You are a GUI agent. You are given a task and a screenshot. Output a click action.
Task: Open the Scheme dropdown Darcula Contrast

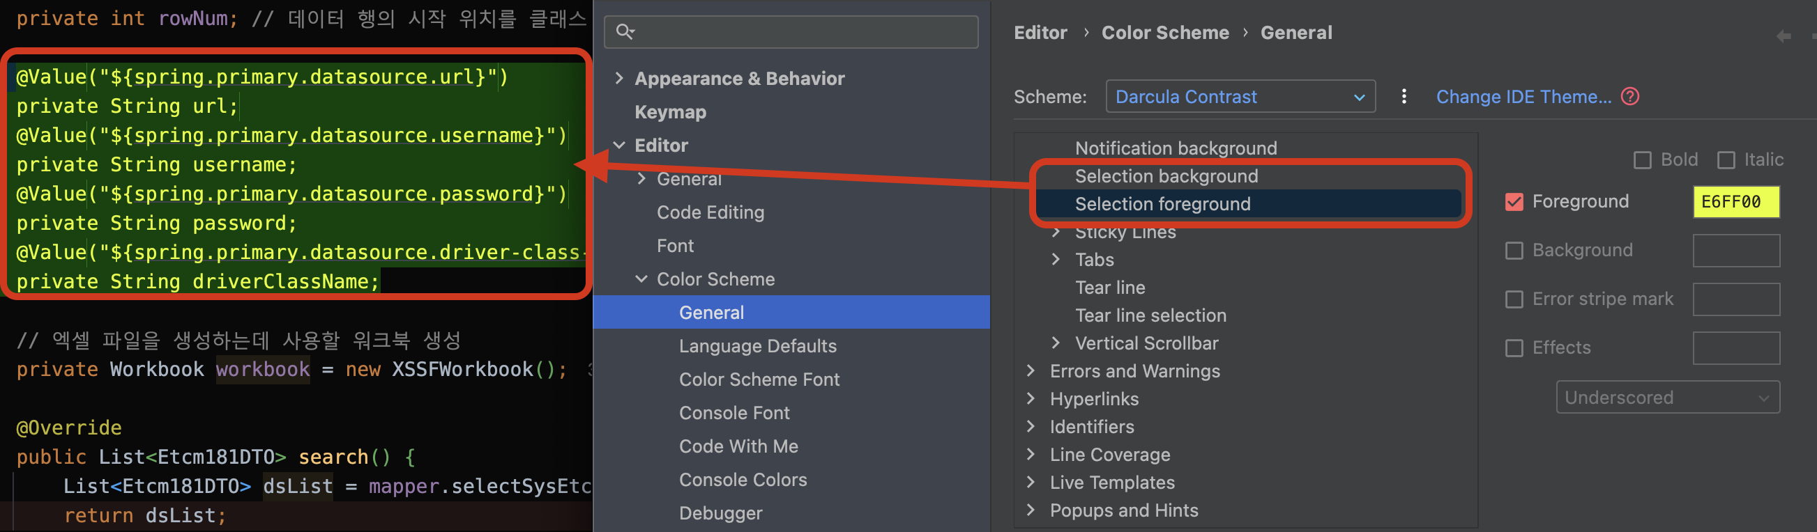tap(1239, 97)
